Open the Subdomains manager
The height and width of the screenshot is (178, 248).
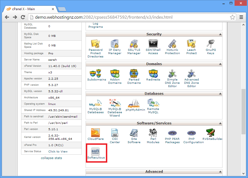pyautogui.click(x=97, y=75)
